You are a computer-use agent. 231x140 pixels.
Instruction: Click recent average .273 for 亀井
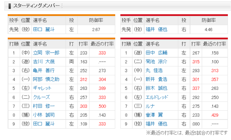click(102, 71)
